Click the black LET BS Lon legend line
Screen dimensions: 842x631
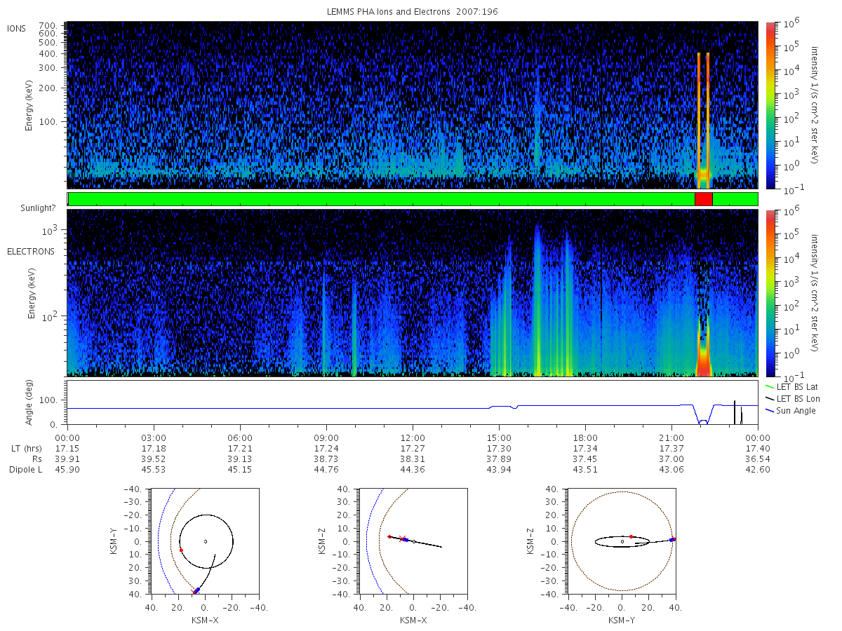770,398
